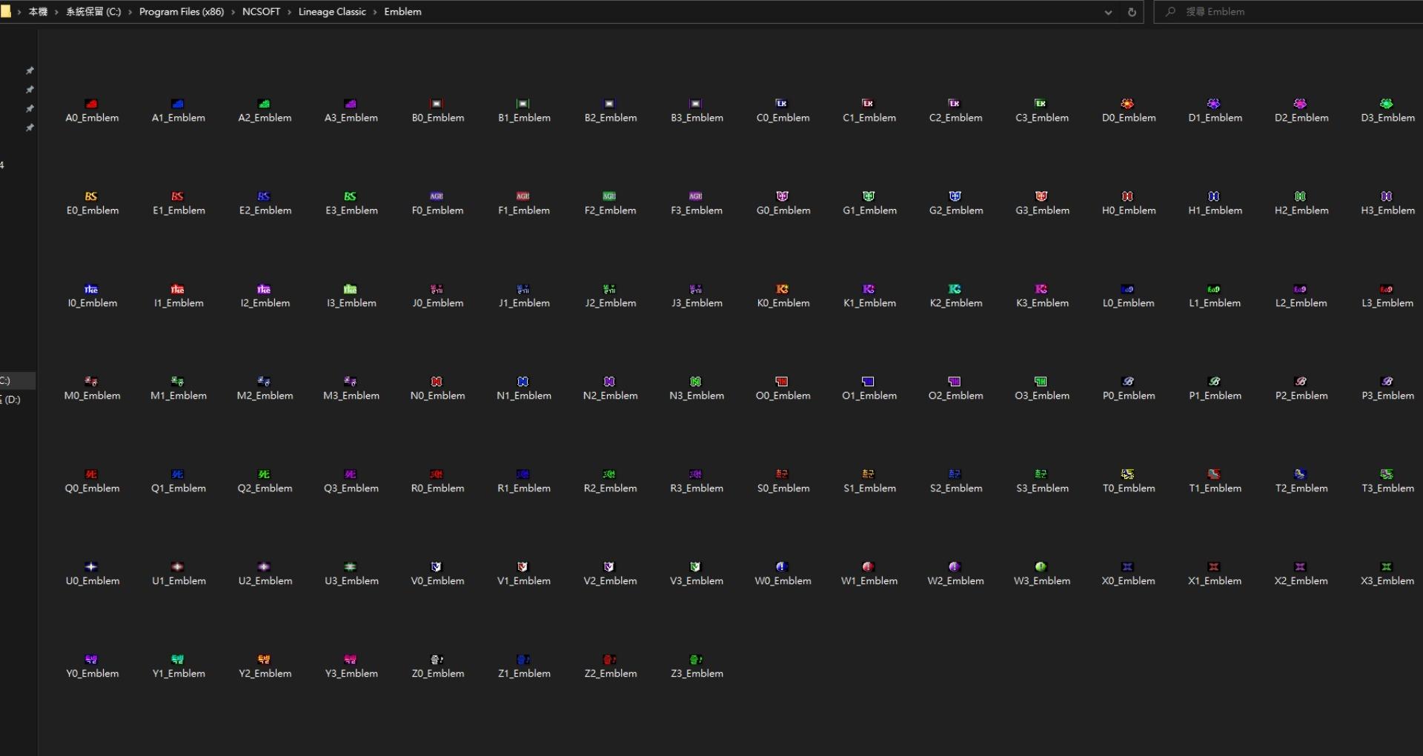Select the H1_Emblem file icon
The width and height of the screenshot is (1423, 756).
1214,196
